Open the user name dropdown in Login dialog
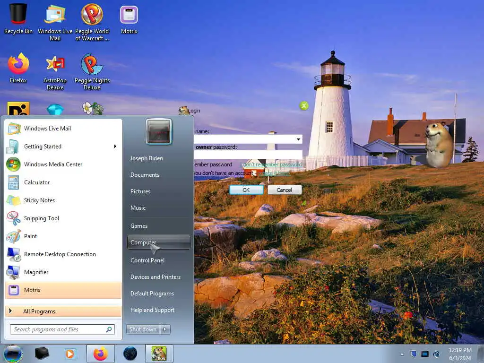Image resolution: width=484 pixels, height=363 pixels. (x=298, y=139)
